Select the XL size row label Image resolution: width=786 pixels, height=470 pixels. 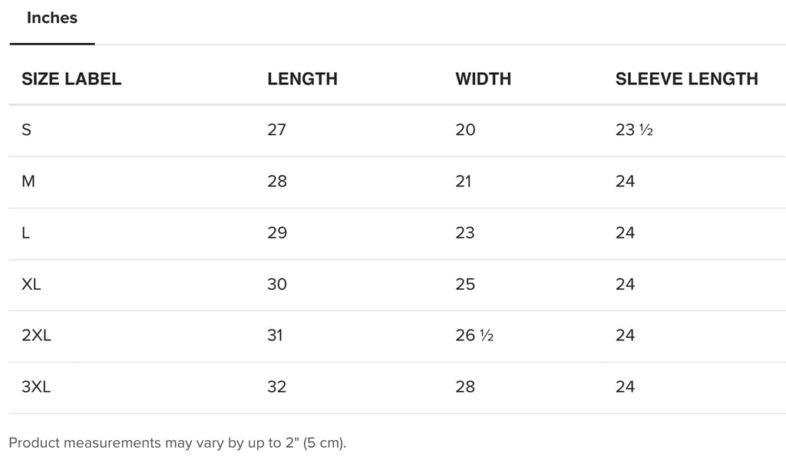click(31, 284)
